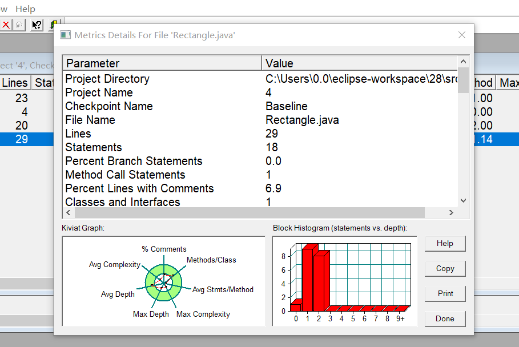Click right arrow of horizontal scrollbar
This screenshot has width=519, height=347.
451,213
